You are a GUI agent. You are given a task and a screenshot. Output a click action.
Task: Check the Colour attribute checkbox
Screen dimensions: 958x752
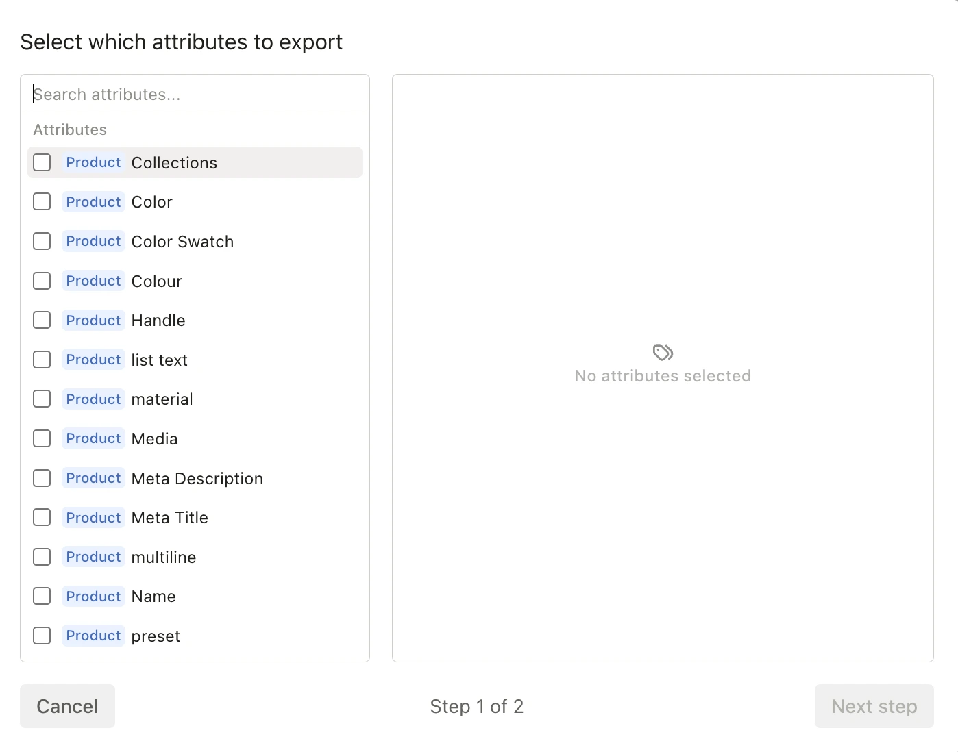[x=42, y=281]
